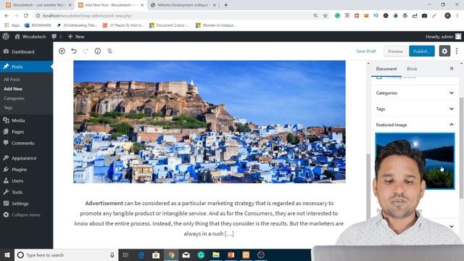Select Add New under Posts
Image resolution: width=464 pixels, height=261 pixels.
13,88
